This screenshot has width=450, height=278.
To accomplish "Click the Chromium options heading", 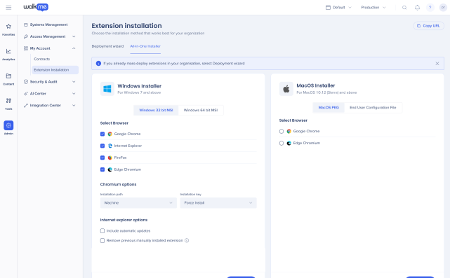I will tap(118, 184).
